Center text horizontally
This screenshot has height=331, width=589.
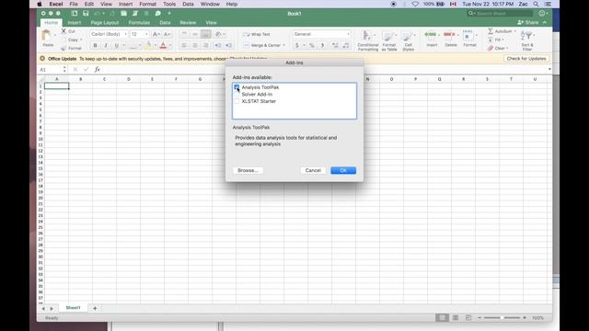tap(195, 45)
